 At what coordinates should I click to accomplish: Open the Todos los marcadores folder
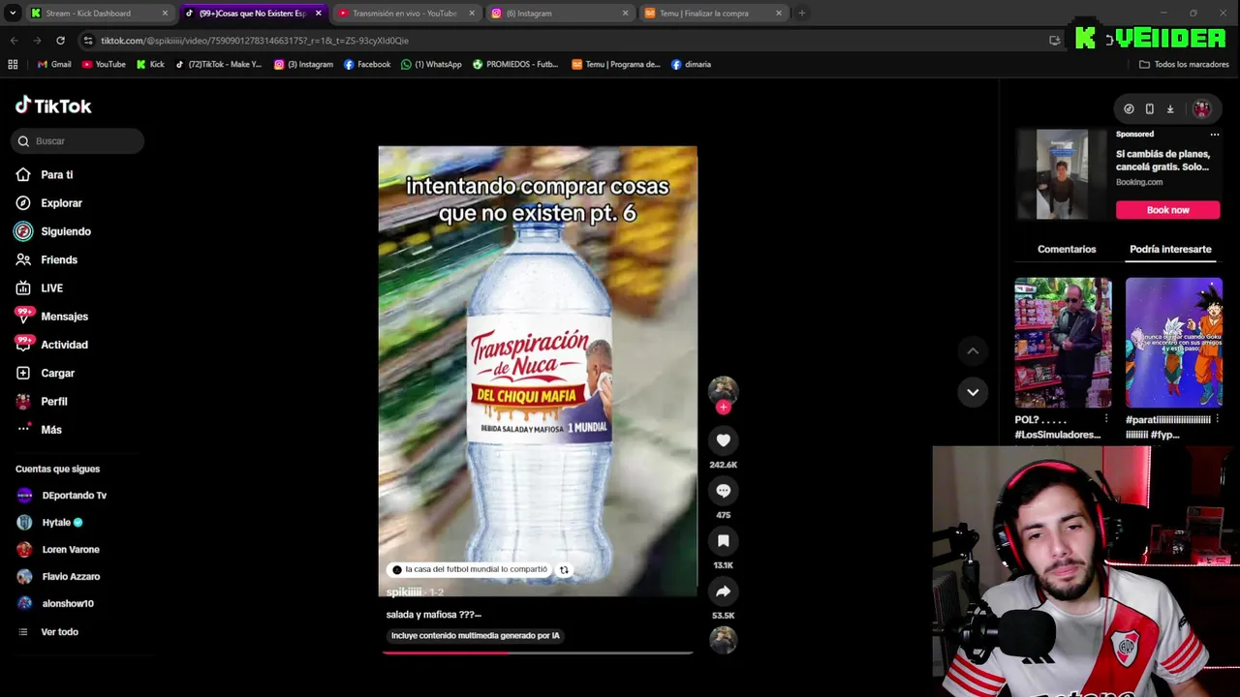click(1184, 65)
